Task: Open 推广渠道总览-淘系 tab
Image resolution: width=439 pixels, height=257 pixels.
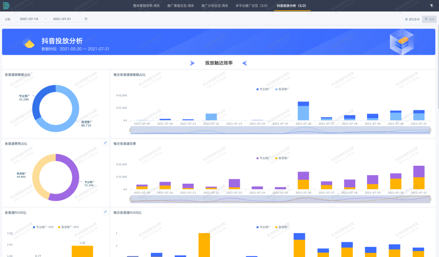Action: [180, 6]
